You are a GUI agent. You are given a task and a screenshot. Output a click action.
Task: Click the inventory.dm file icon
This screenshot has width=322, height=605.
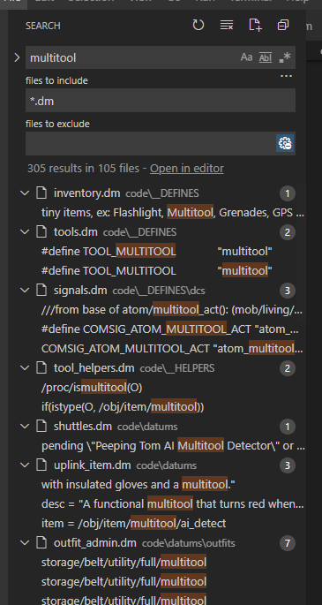(x=41, y=193)
